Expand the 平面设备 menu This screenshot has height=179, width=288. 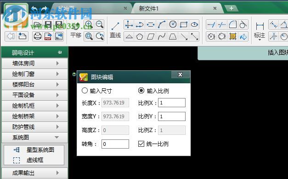pyautogui.click(x=34, y=95)
